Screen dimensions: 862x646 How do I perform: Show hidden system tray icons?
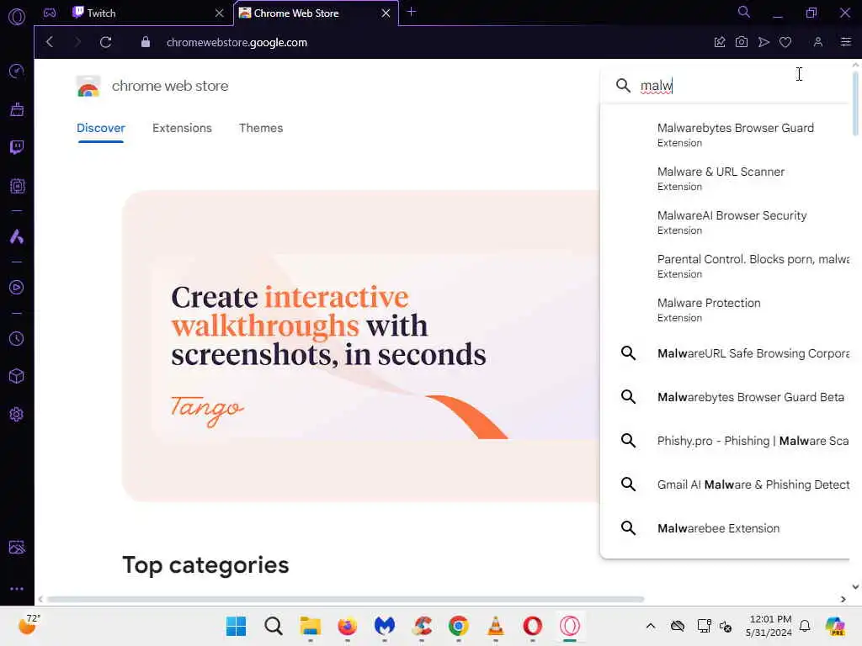[x=651, y=626]
